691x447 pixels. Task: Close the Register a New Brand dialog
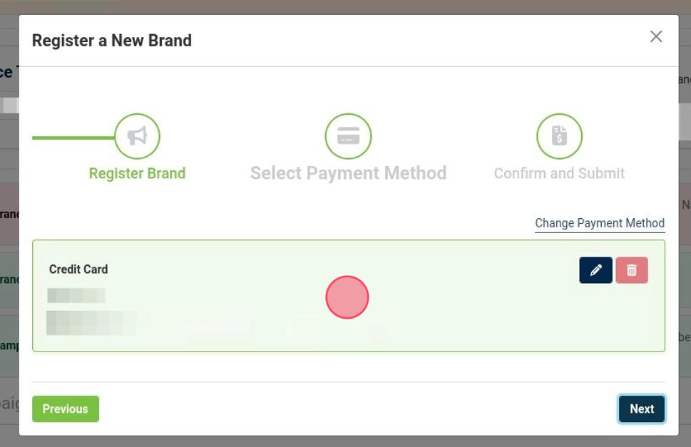click(656, 36)
